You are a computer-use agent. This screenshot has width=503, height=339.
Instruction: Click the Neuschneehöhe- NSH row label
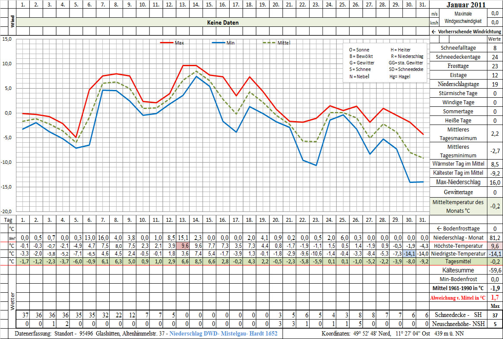[458, 324]
